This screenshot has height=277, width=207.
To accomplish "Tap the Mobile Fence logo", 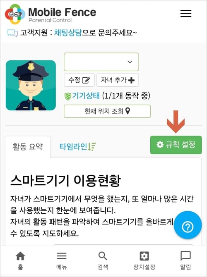I will (x=51, y=14).
